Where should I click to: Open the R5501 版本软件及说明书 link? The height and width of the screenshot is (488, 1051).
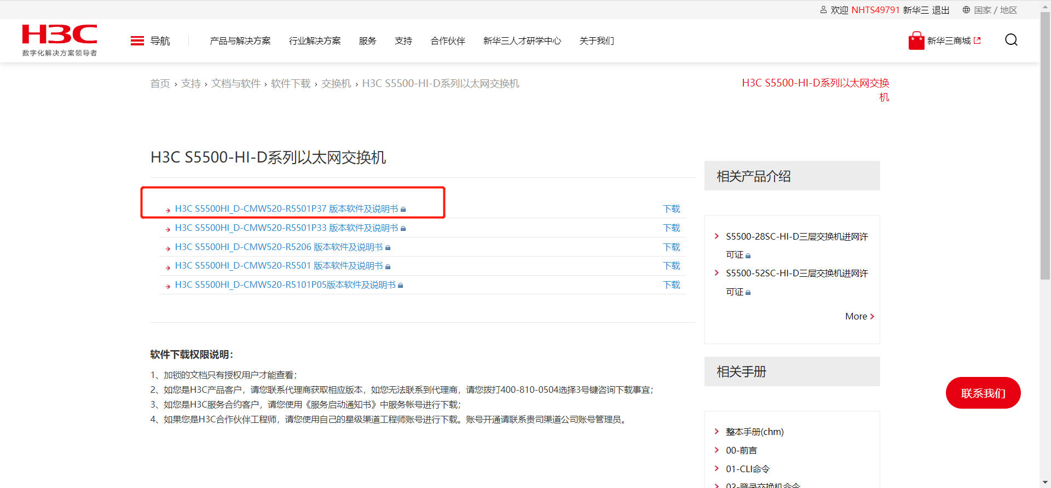click(279, 266)
